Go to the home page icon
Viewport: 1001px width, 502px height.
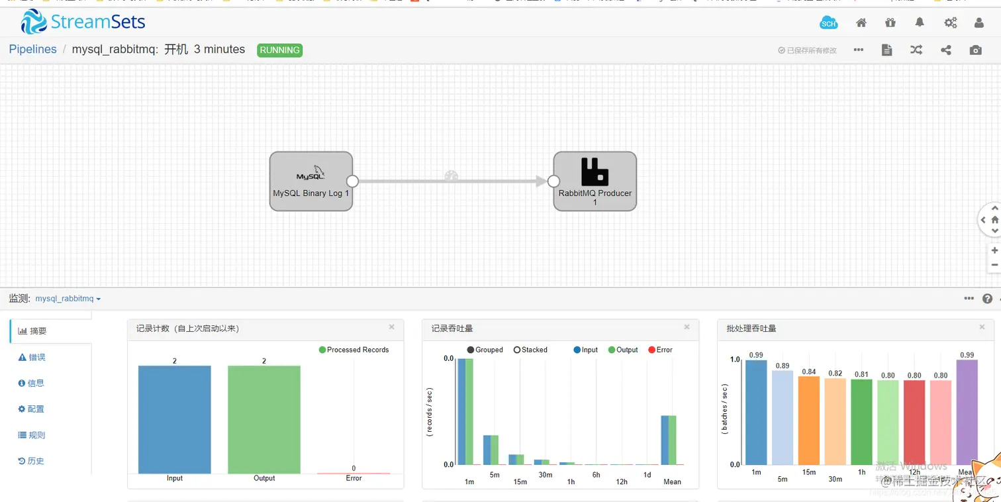click(861, 23)
